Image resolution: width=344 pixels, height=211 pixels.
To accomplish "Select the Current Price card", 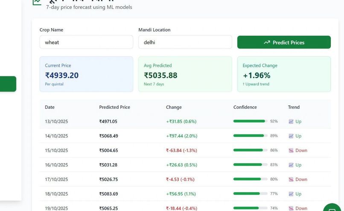I will [x=86, y=74].
